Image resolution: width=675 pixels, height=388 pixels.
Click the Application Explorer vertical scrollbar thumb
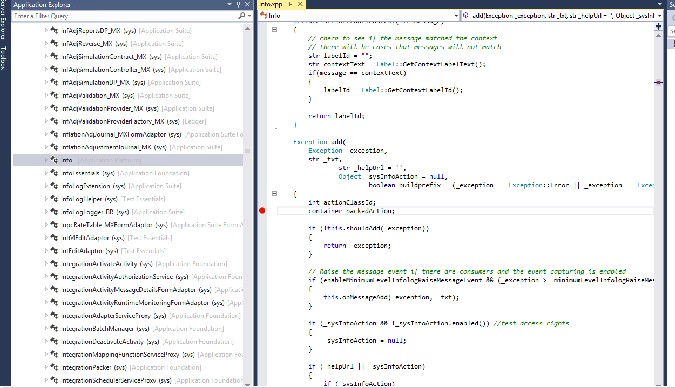[x=247, y=151]
